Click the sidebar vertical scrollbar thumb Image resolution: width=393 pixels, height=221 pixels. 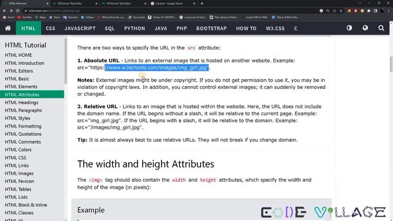pos(66,61)
